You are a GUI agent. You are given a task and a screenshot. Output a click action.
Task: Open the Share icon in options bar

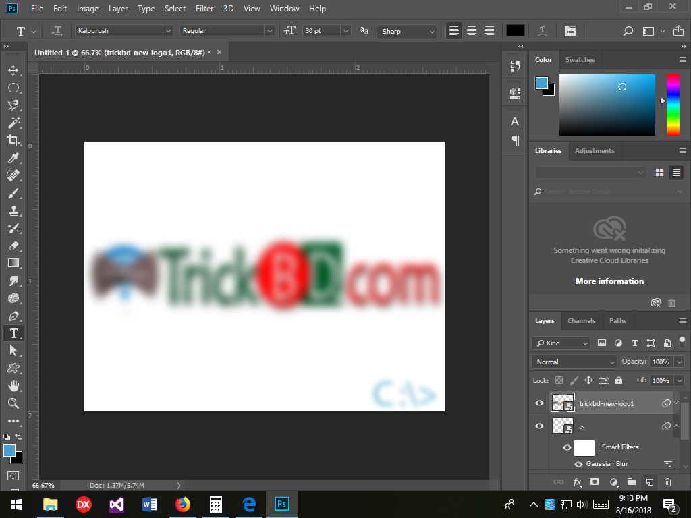pyautogui.click(x=678, y=31)
